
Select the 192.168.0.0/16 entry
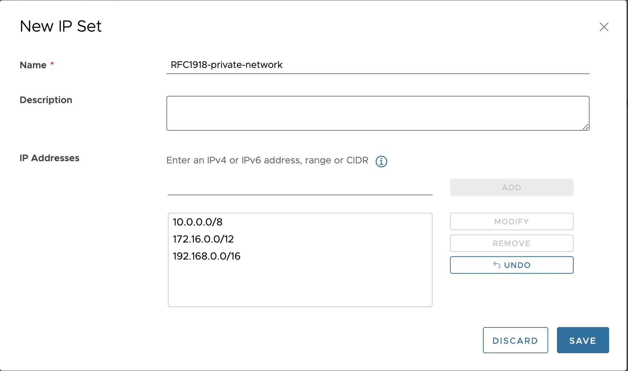click(300, 256)
